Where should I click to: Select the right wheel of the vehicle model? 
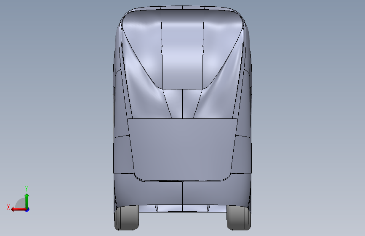239,218
